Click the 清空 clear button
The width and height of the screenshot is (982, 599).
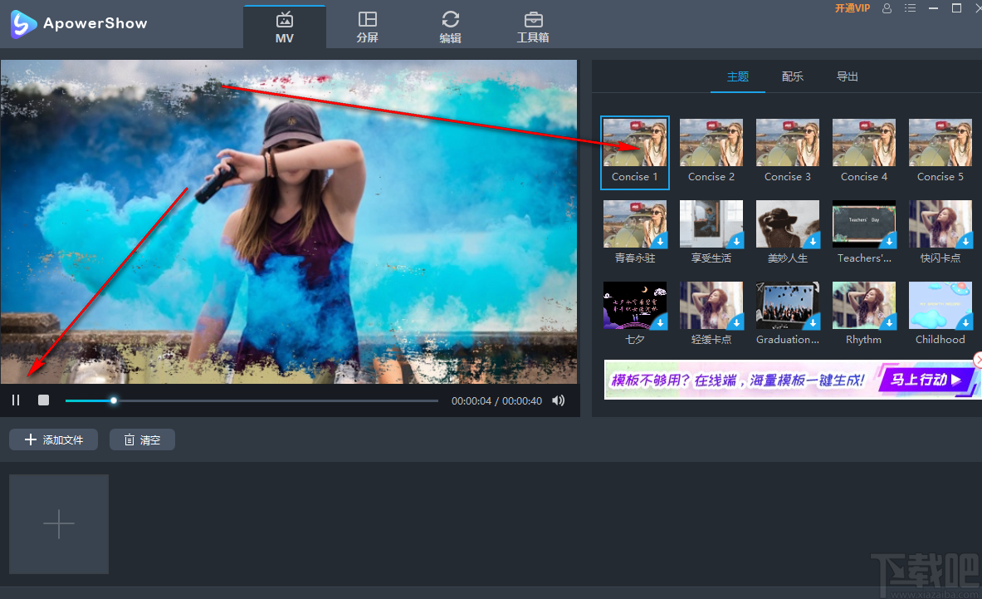142,439
